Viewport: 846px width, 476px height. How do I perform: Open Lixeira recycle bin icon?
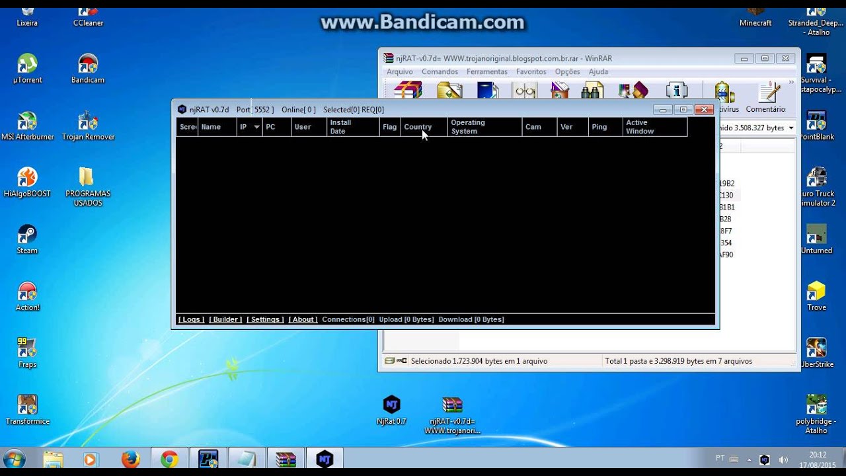point(27,15)
